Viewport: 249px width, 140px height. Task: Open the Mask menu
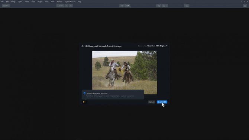pos(47,1)
